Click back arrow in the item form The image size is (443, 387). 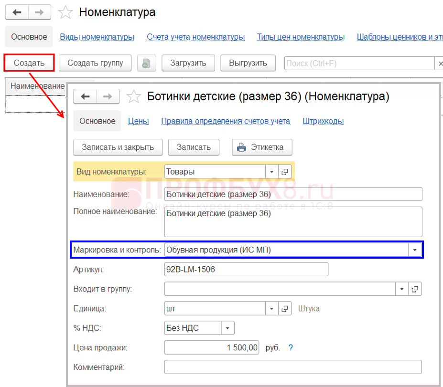coord(85,97)
